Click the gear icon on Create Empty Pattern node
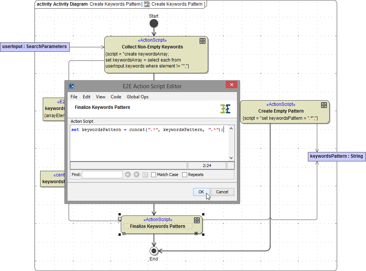366x271 pixels. (x=324, y=105)
